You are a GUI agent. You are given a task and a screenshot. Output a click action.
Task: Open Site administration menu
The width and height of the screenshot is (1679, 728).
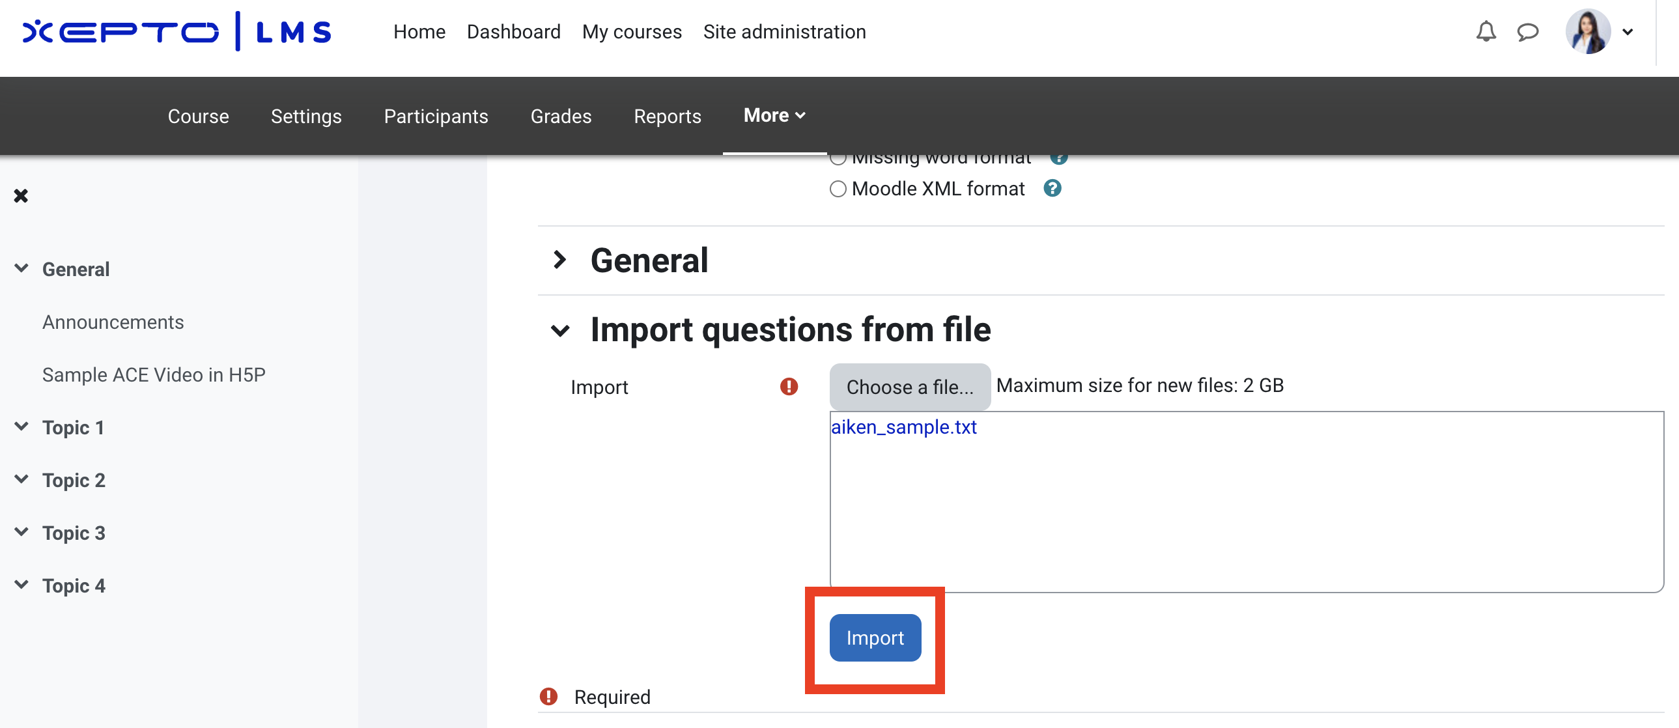784,32
